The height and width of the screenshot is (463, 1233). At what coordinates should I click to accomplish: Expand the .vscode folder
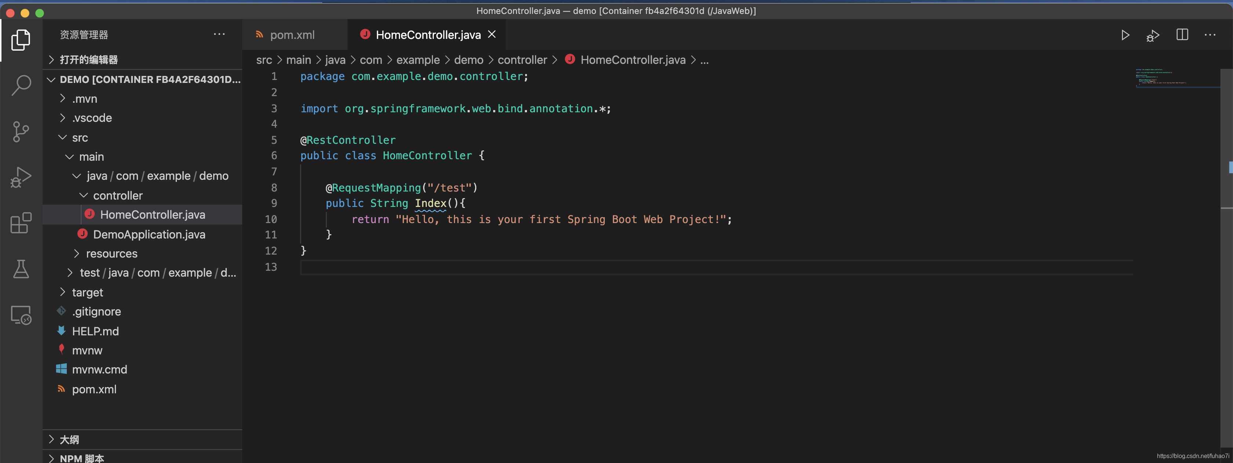tap(142, 118)
